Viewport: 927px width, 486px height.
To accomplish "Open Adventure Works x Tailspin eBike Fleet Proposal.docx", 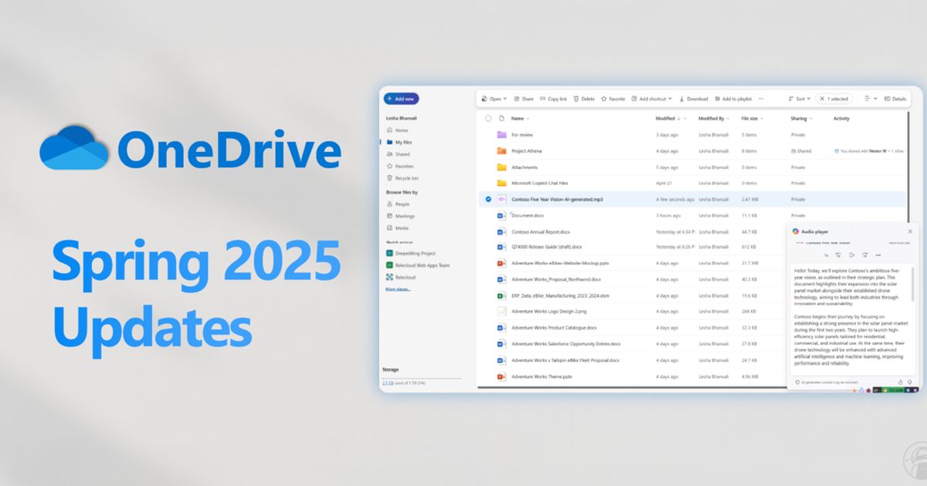I will [565, 360].
